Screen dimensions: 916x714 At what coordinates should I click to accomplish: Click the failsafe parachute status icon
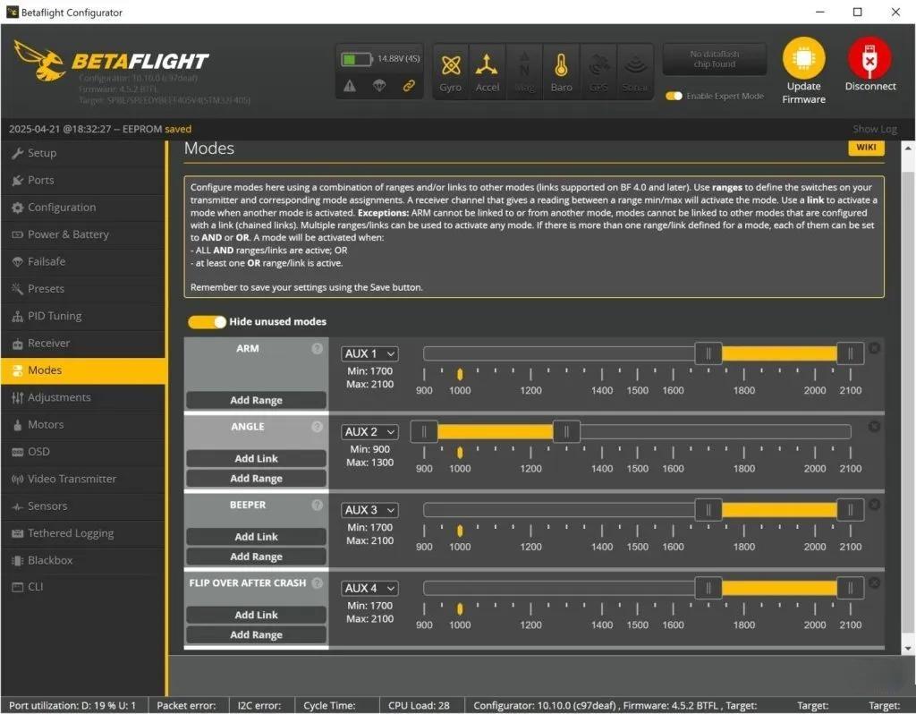[x=378, y=87]
